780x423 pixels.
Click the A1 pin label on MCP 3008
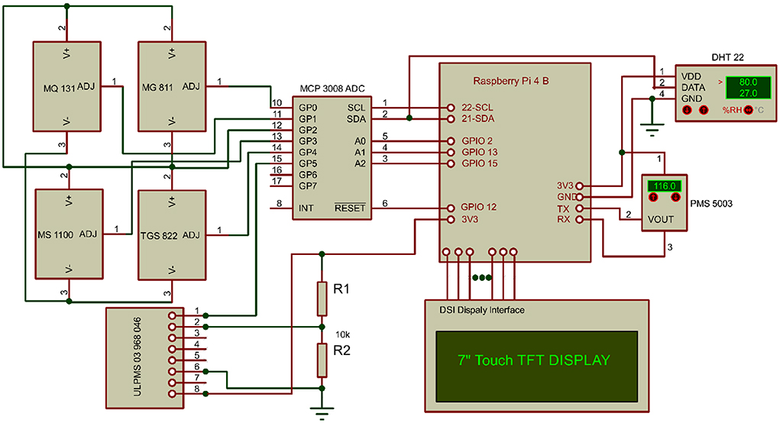[360, 152]
